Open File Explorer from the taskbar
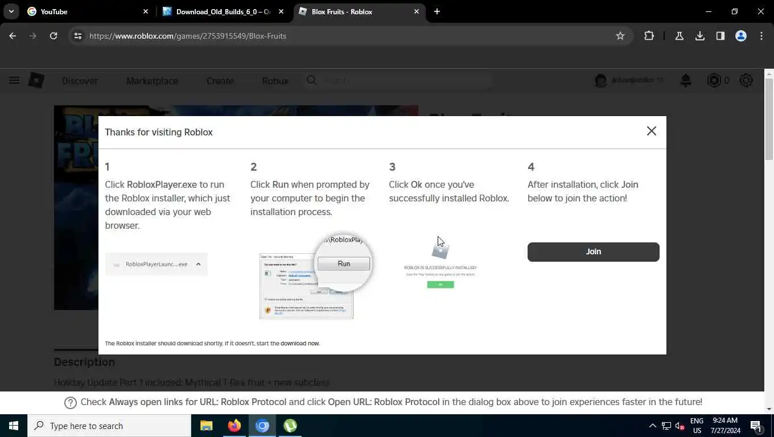This screenshot has width=774, height=437. (x=206, y=426)
